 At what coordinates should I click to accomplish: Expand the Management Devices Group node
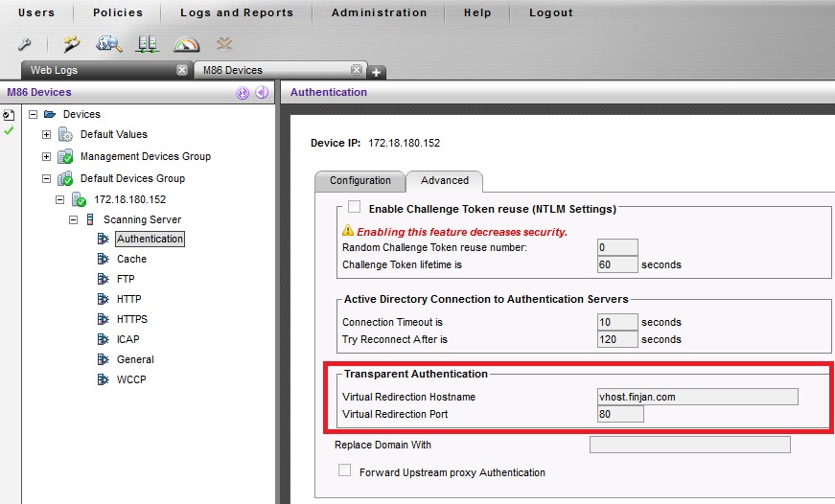46,156
